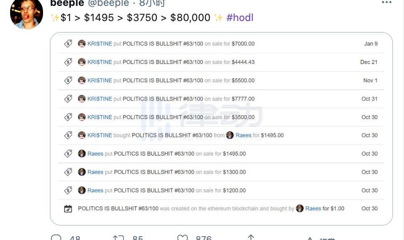The width and height of the screenshot is (404, 240).
Task: Open the #hodl hashtag link
Action: pyautogui.click(x=240, y=18)
